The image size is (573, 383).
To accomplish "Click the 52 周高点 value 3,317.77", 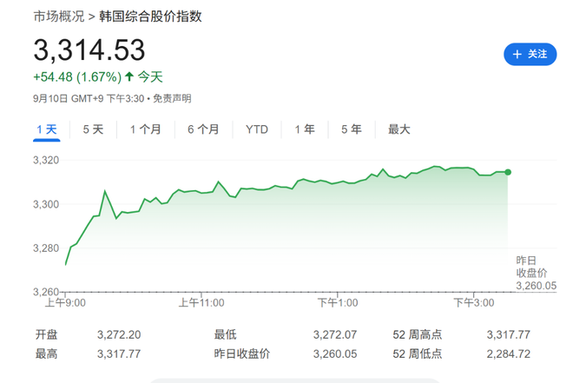I will pos(509,334).
